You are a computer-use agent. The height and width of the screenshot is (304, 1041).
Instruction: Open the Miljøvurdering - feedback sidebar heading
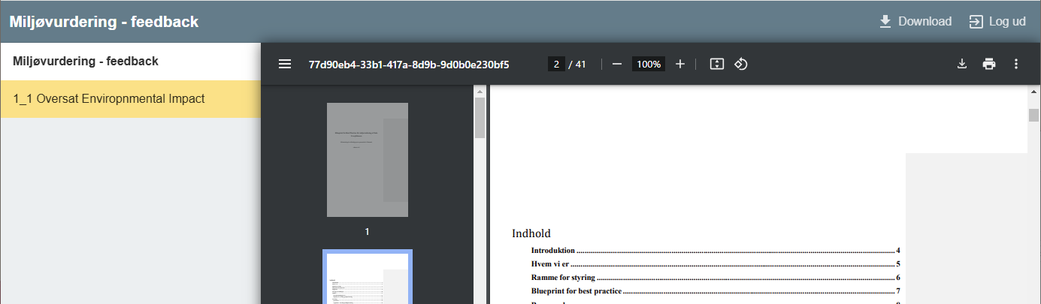tap(86, 62)
